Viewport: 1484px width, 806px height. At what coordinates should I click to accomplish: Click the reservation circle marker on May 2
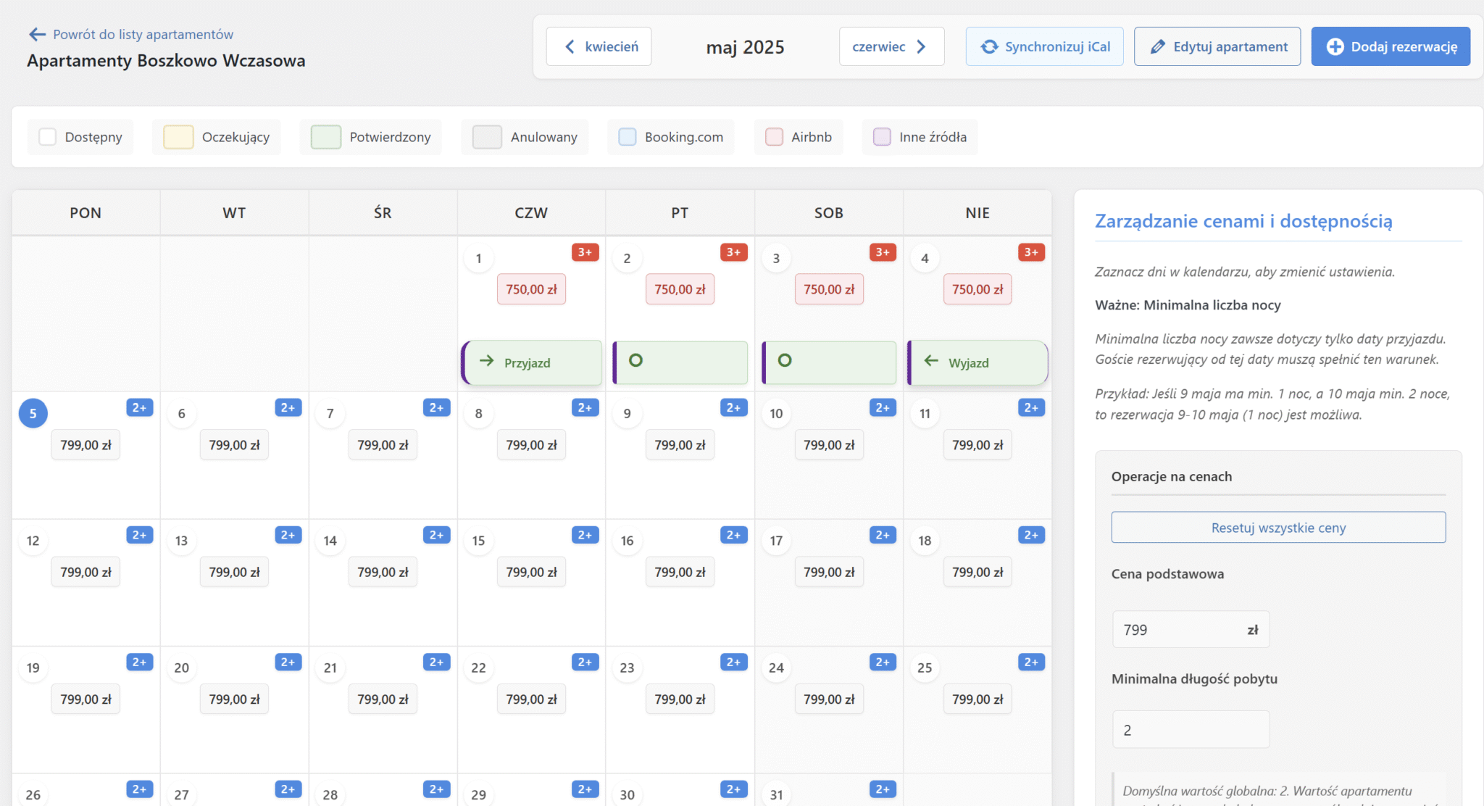(x=635, y=360)
